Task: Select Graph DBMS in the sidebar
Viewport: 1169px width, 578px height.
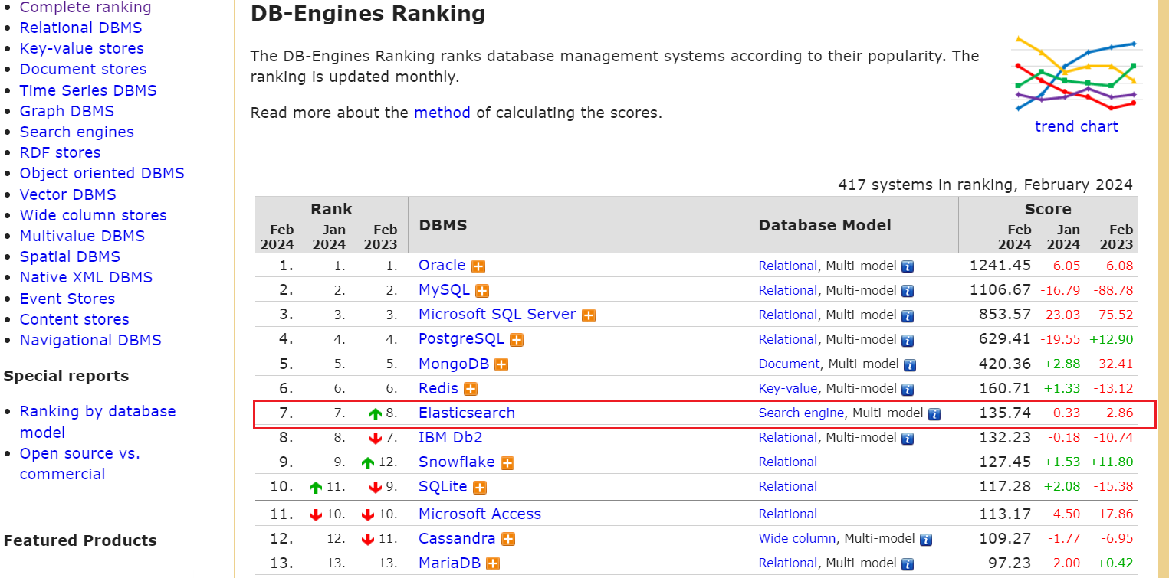Action: (x=67, y=111)
